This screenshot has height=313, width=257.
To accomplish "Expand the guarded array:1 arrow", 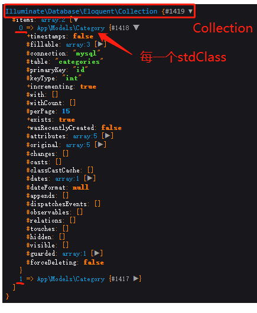I will 97,253.
